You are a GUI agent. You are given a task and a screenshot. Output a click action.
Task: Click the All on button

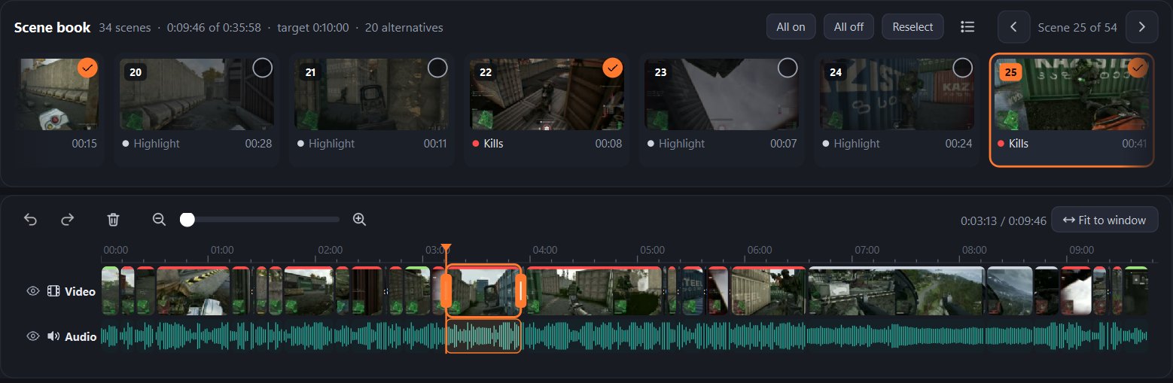(791, 27)
